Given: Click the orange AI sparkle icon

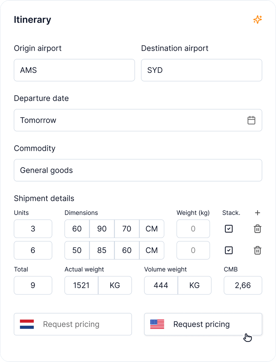Looking at the screenshot, I should pos(257,20).
